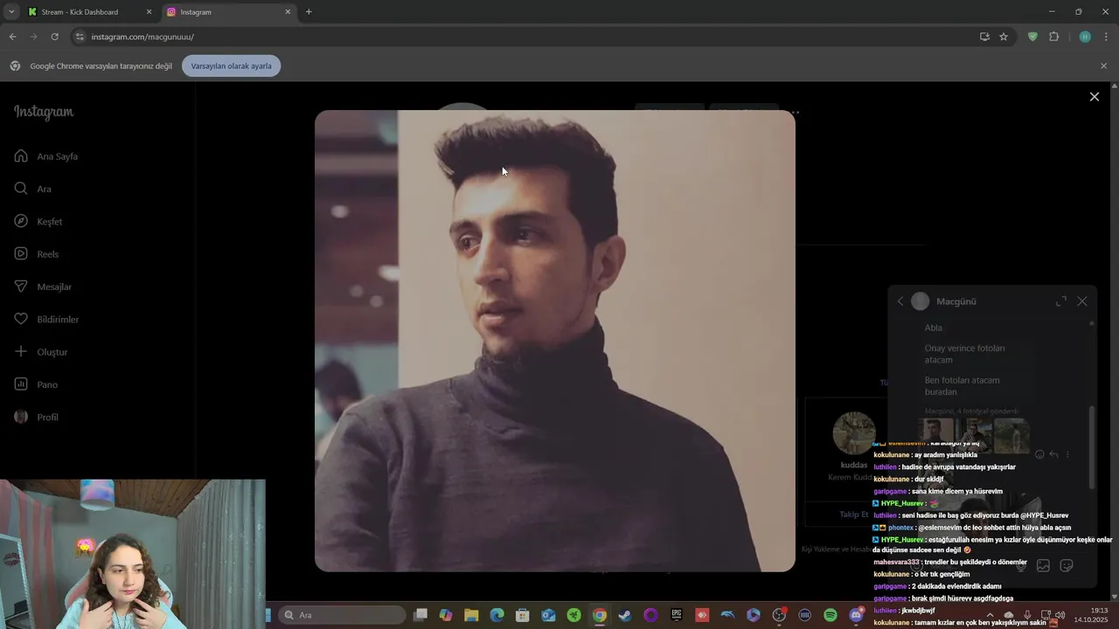Open the tab search dropdown
This screenshot has width=1119, height=629.
pyautogui.click(x=11, y=12)
